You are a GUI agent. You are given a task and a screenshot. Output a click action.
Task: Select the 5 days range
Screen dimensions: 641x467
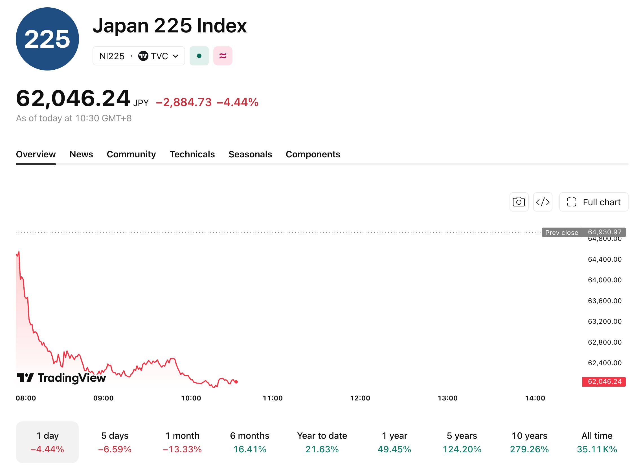point(115,442)
